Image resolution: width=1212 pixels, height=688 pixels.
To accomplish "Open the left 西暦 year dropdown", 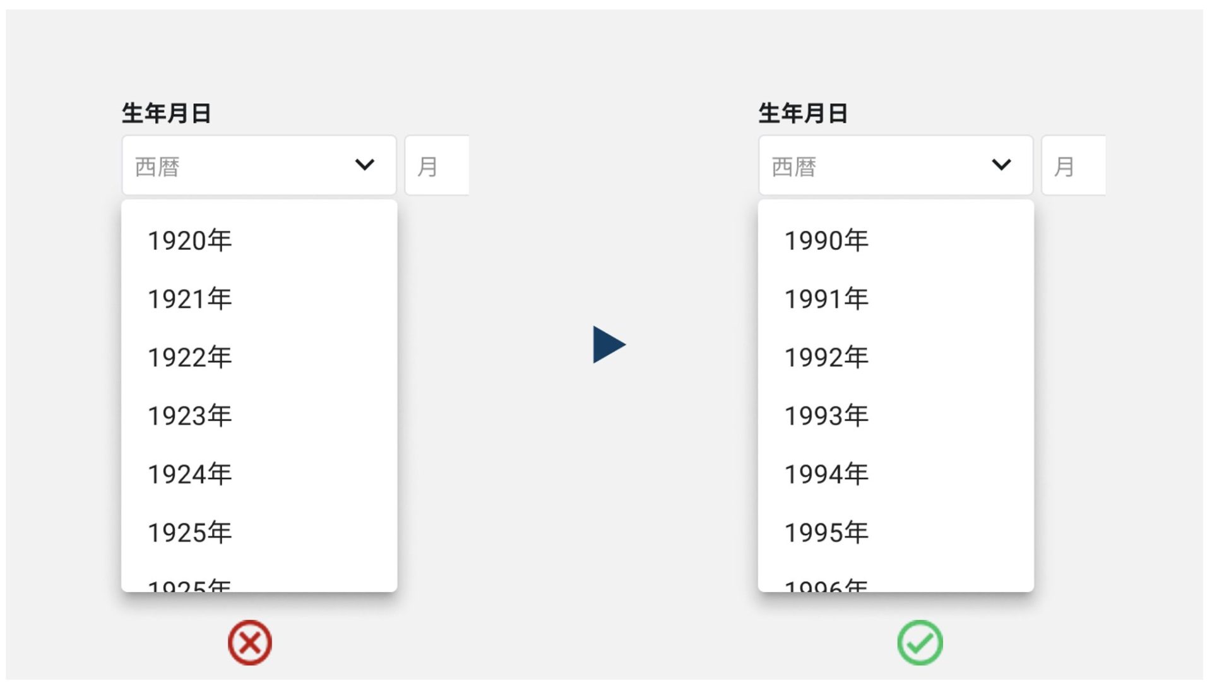I will 259,165.
